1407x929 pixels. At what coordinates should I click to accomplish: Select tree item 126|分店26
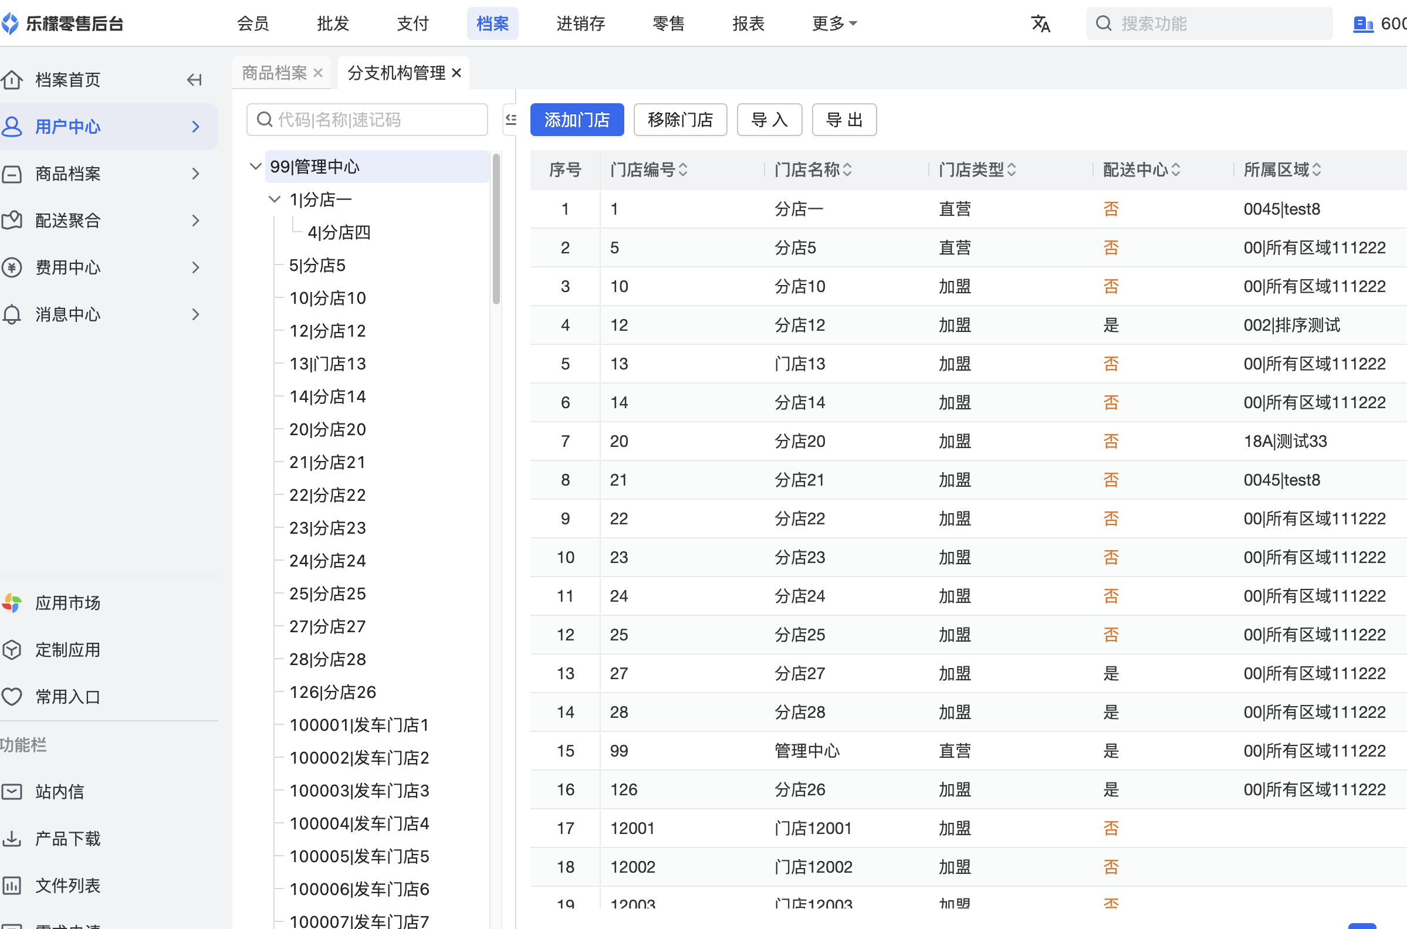click(x=333, y=691)
